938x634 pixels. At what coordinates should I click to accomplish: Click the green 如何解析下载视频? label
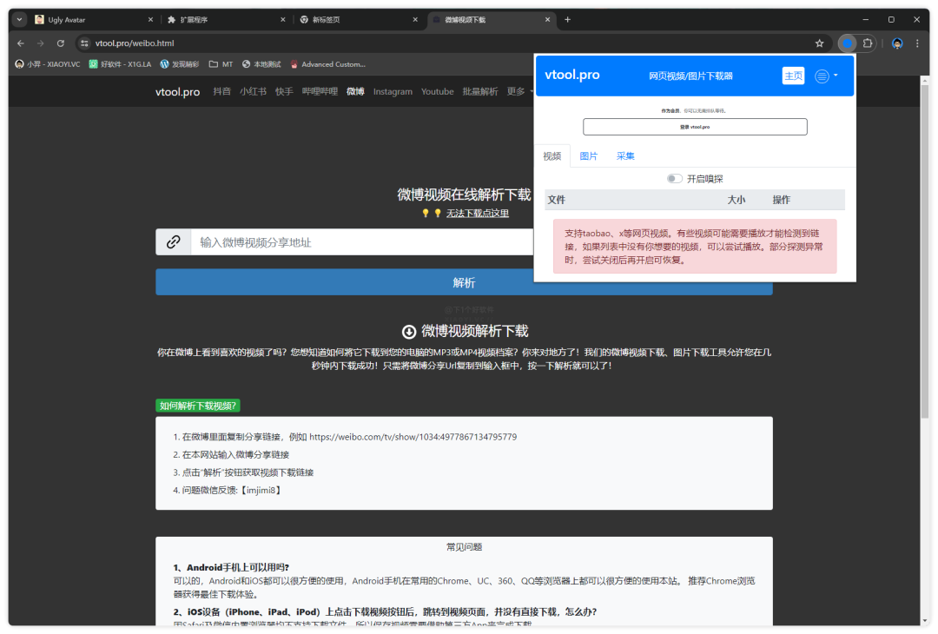click(198, 406)
